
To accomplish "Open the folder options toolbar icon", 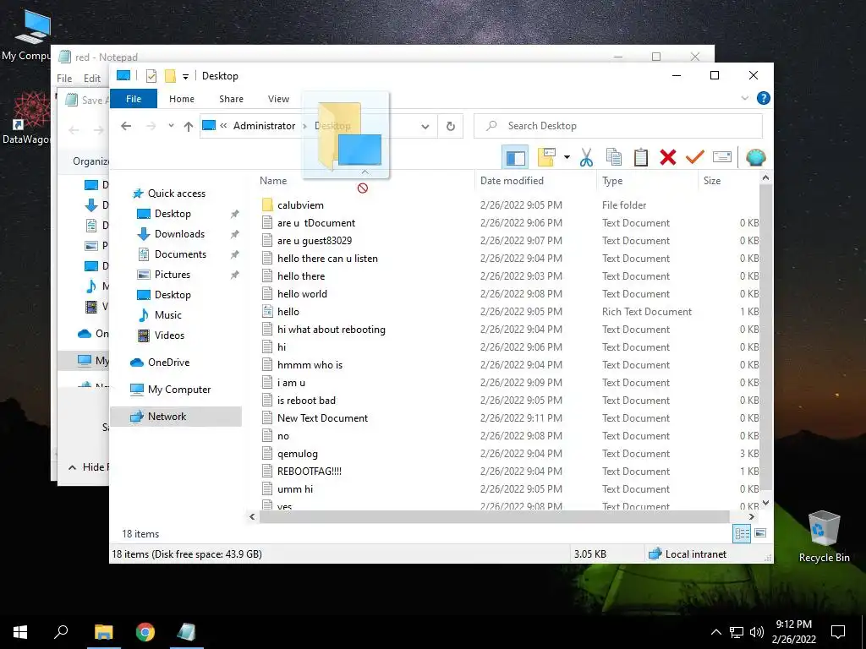I will coord(546,158).
